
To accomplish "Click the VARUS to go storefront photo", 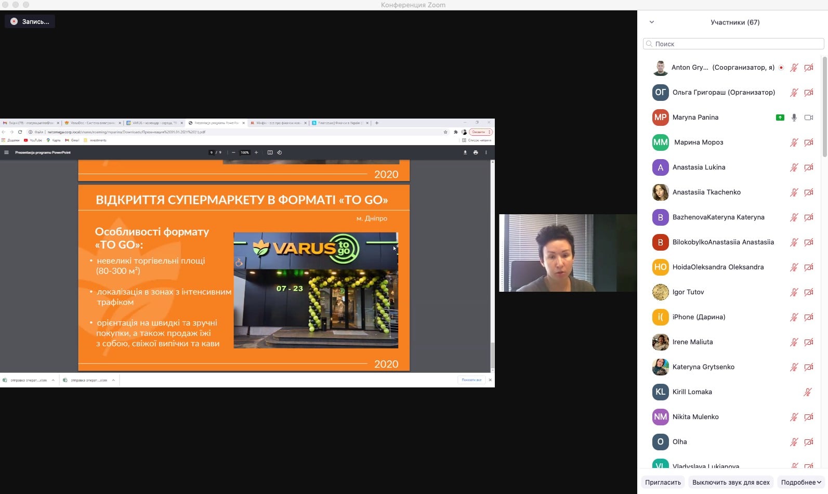I will [x=316, y=290].
